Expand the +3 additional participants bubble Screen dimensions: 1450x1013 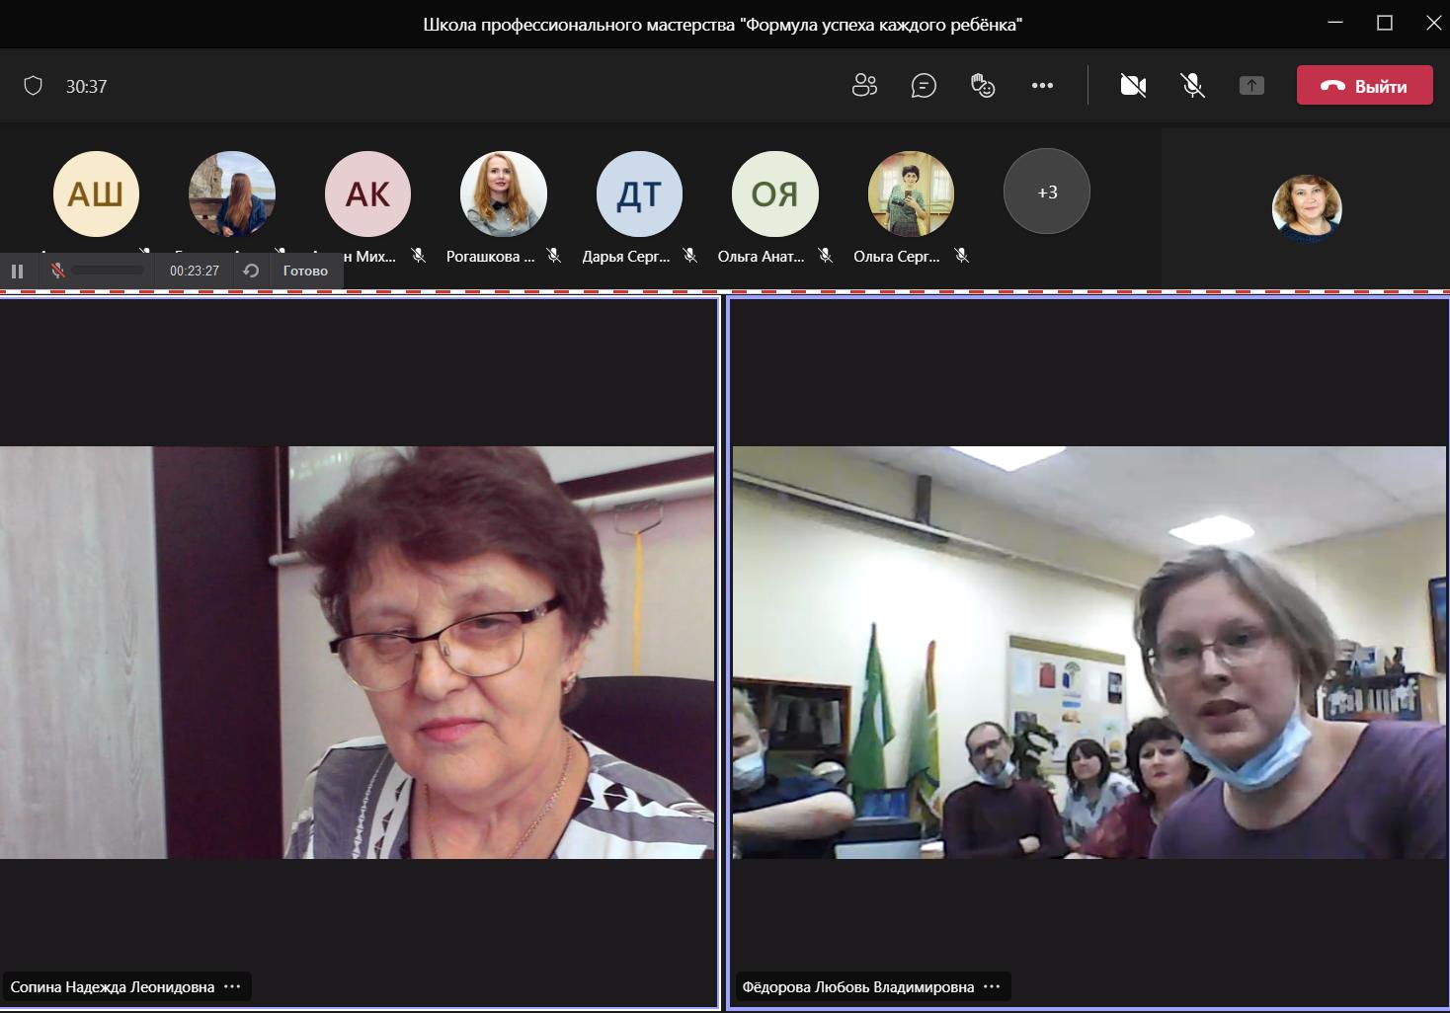click(1046, 192)
